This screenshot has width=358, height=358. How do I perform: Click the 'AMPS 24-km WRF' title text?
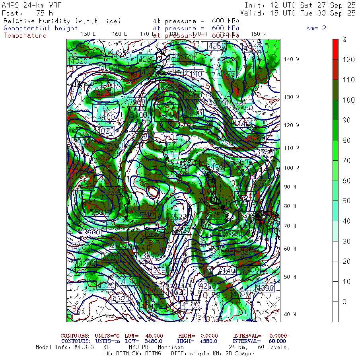click(31, 5)
